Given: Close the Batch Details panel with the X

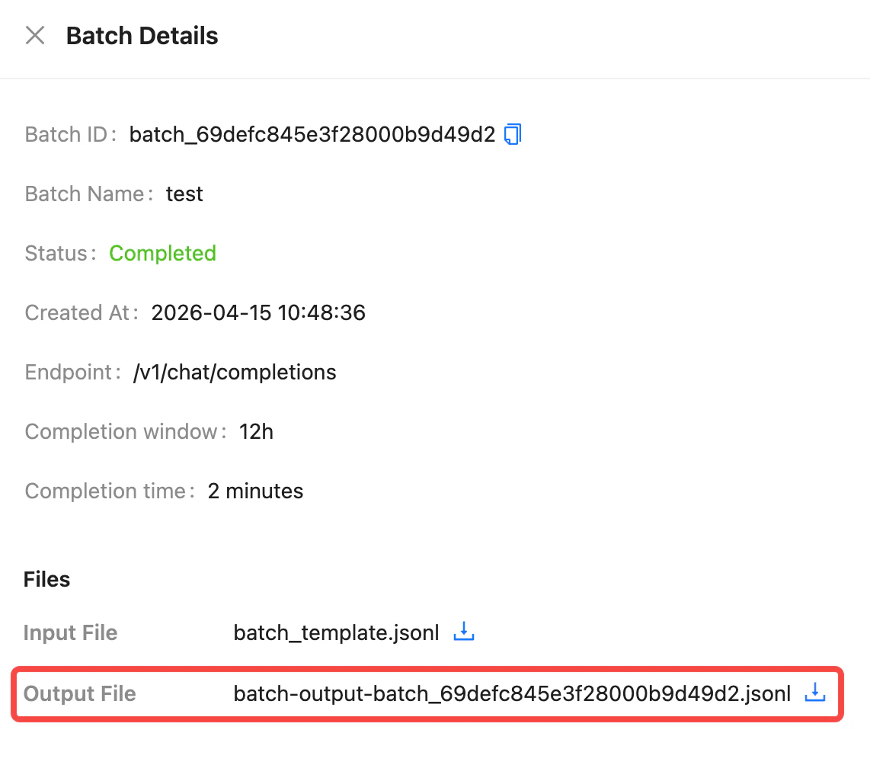Looking at the screenshot, I should click(x=35, y=35).
